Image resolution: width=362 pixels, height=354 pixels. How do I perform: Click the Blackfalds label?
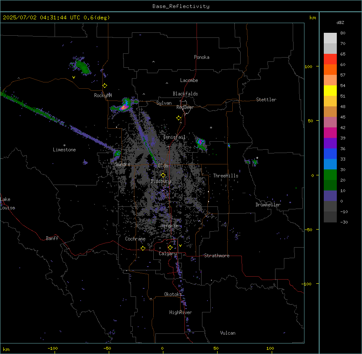coord(185,94)
